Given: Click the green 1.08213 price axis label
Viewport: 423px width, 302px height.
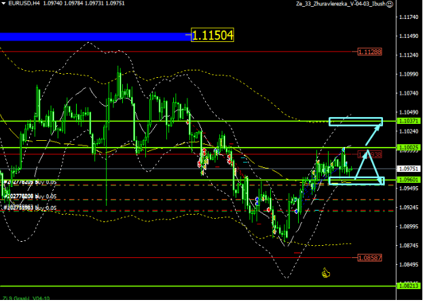Looking at the screenshot, I should [x=409, y=286].
